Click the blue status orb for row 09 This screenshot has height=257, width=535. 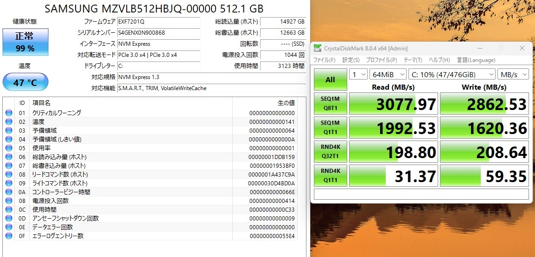pos(8,184)
